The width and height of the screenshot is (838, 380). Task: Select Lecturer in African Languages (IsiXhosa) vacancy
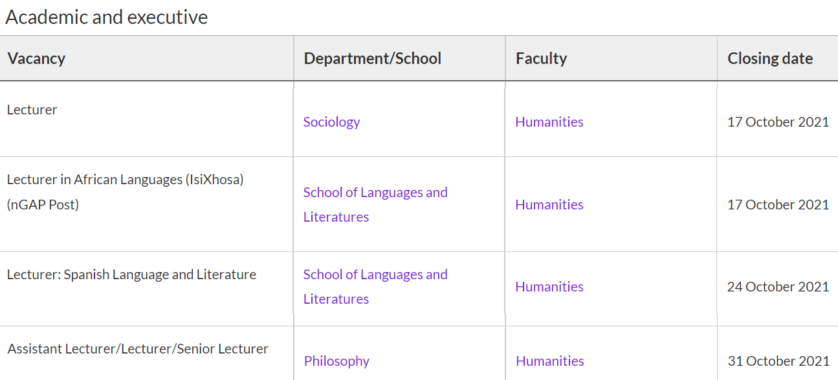pyautogui.click(x=125, y=180)
